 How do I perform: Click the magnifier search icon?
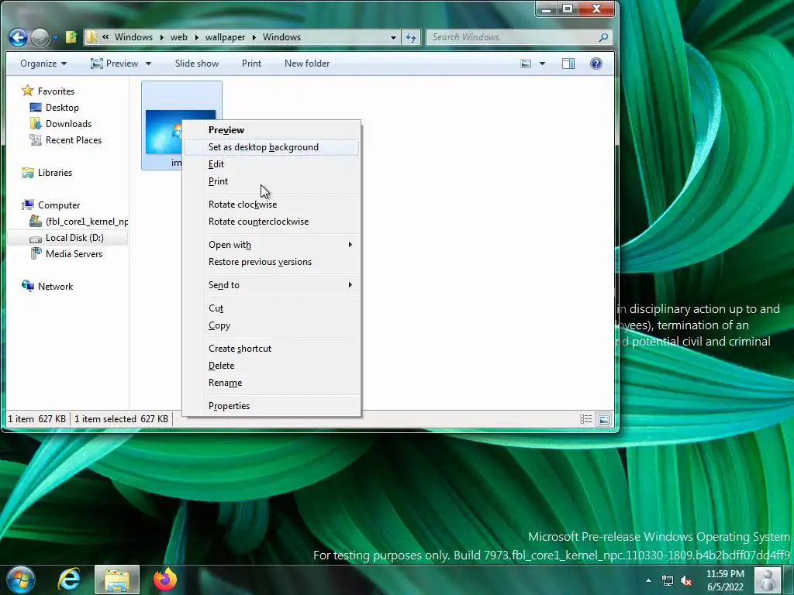click(603, 37)
